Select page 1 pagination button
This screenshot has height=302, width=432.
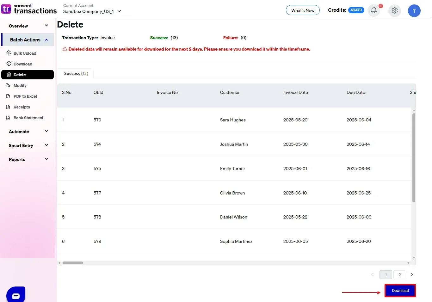[386, 274]
